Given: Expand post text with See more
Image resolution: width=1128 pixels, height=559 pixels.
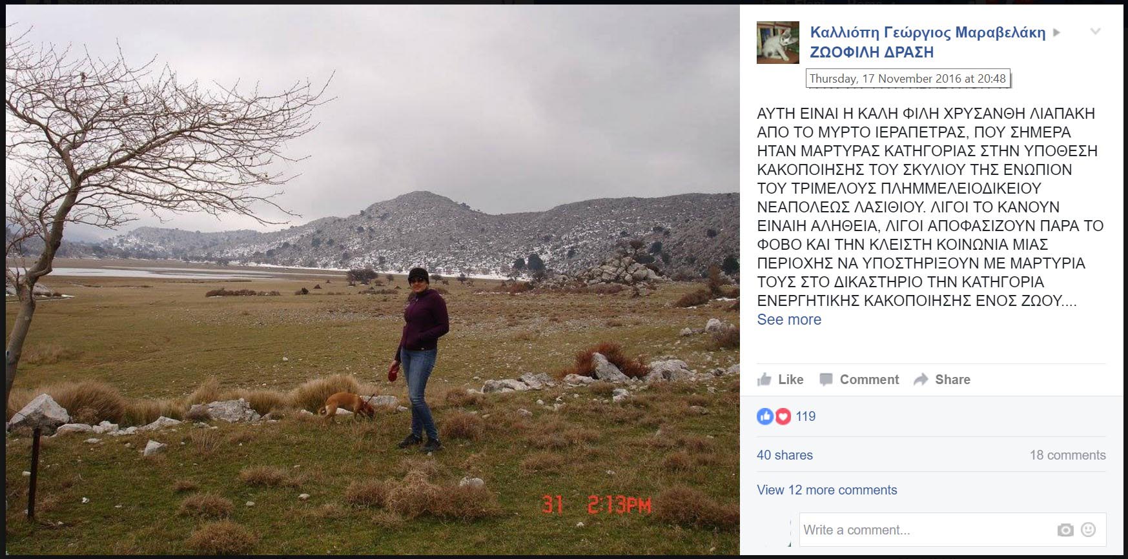Looking at the screenshot, I should pos(789,320).
